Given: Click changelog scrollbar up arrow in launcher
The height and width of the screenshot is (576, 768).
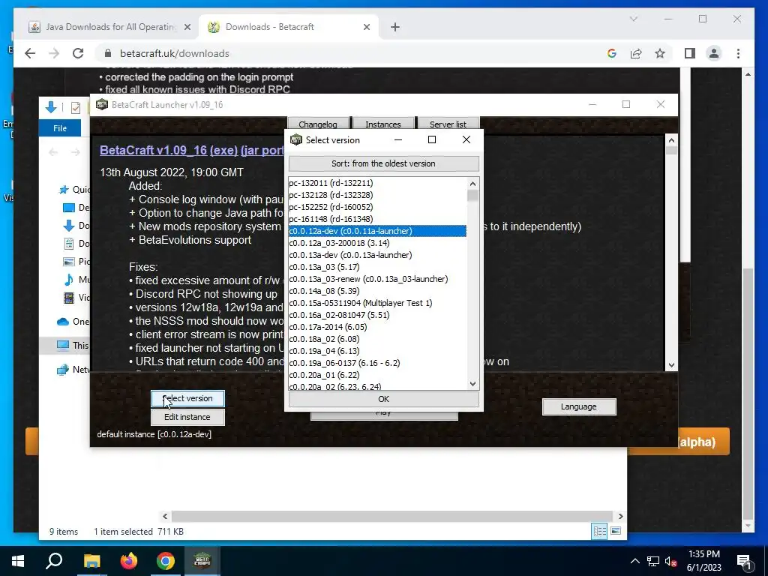Looking at the screenshot, I should pyautogui.click(x=671, y=140).
